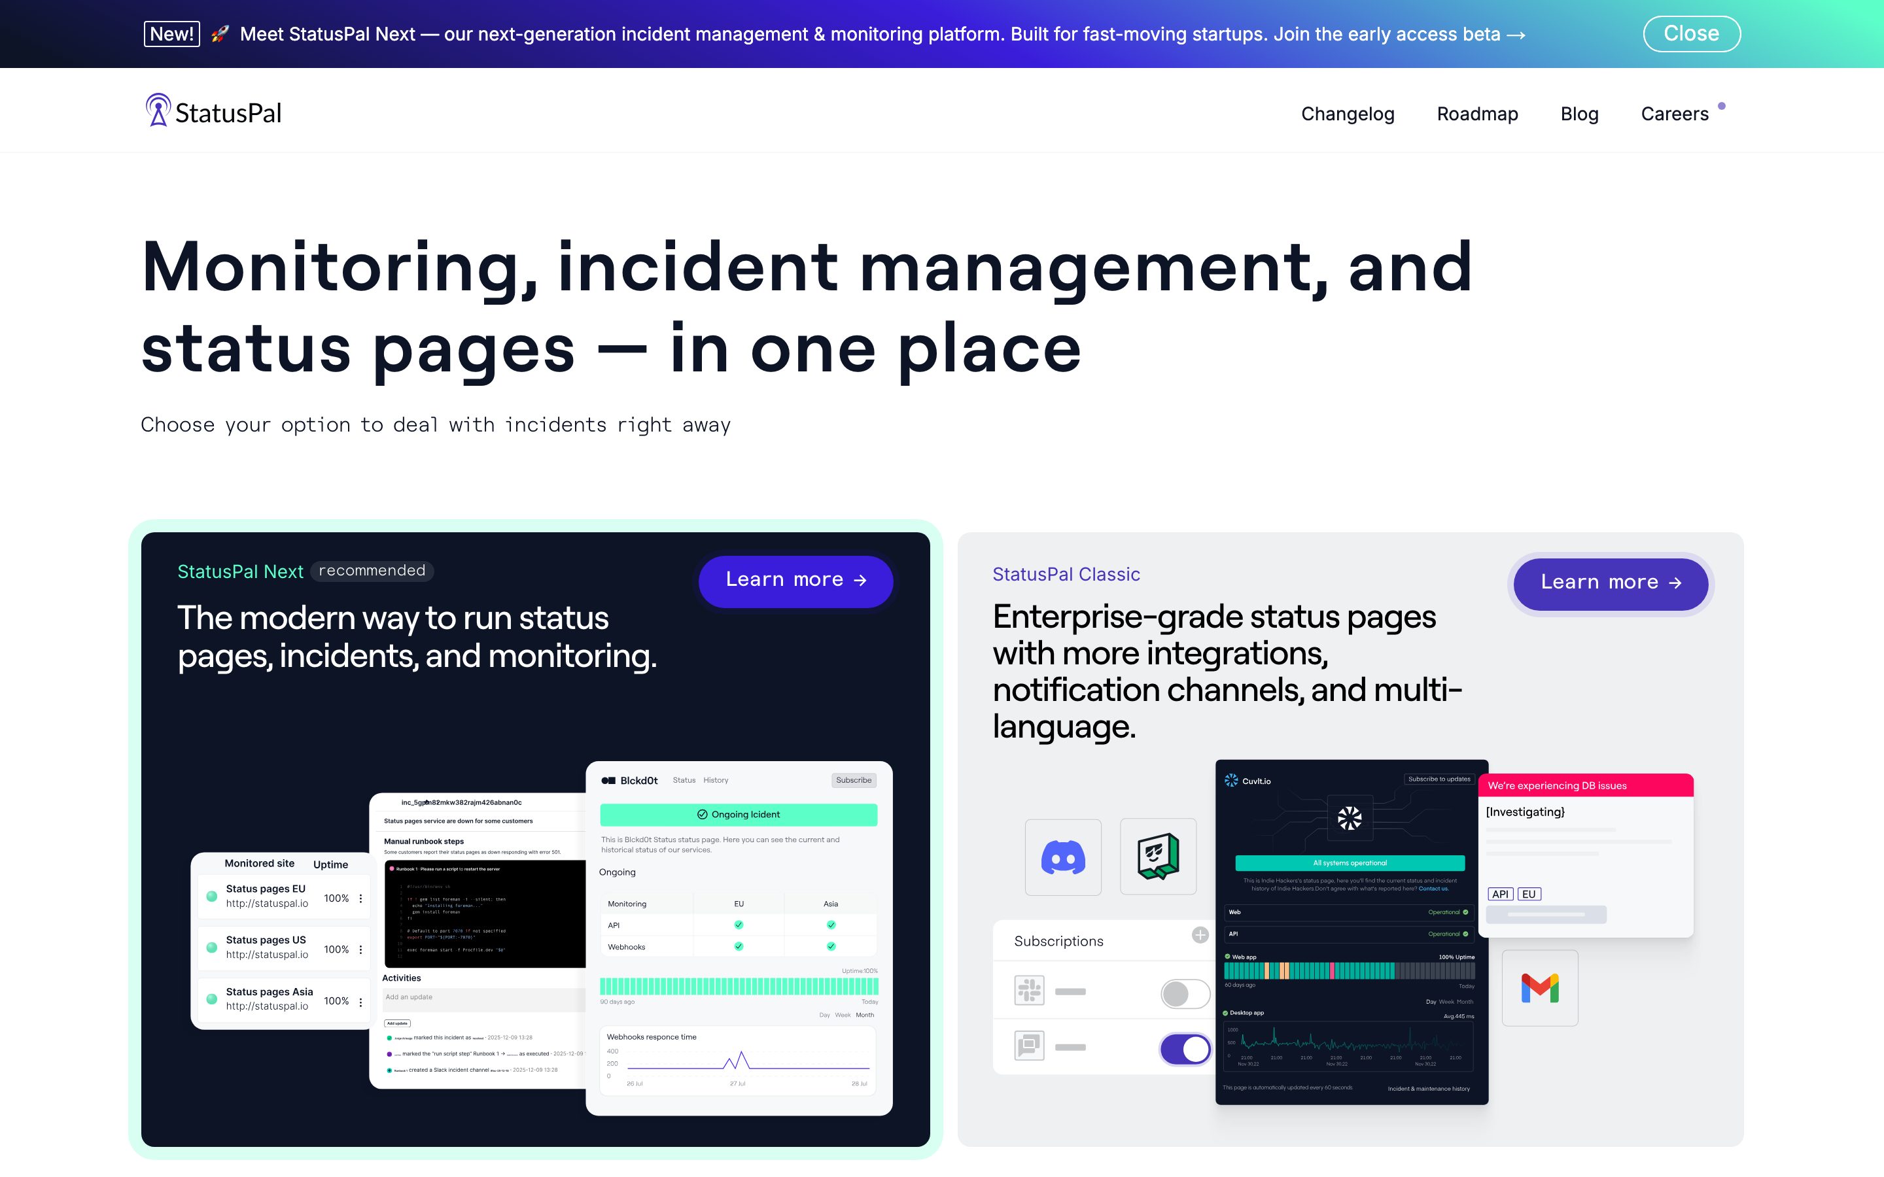1884x1177 pixels.
Task: Click the StatusPal Next heading
Action: [x=240, y=571]
